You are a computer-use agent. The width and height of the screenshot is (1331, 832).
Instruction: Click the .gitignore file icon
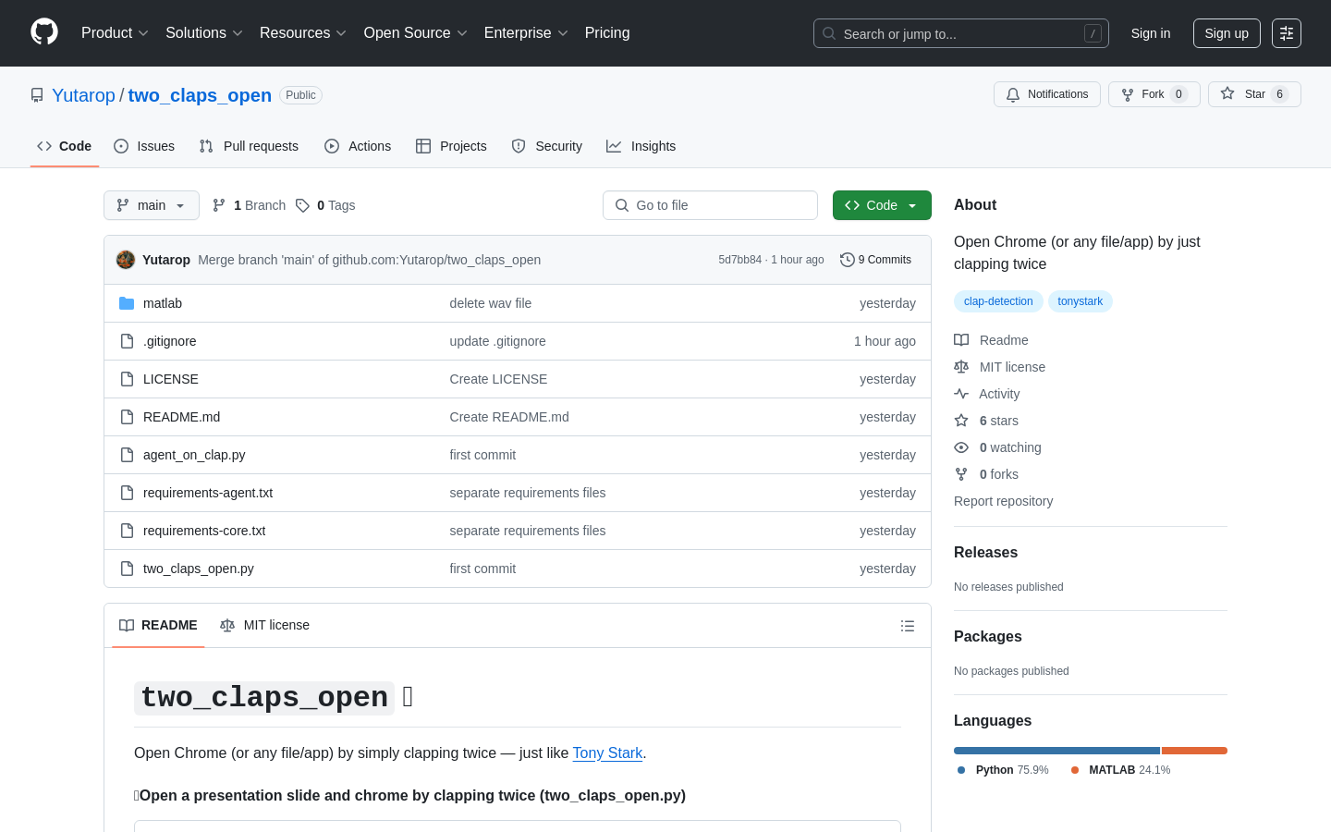(128, 341)
